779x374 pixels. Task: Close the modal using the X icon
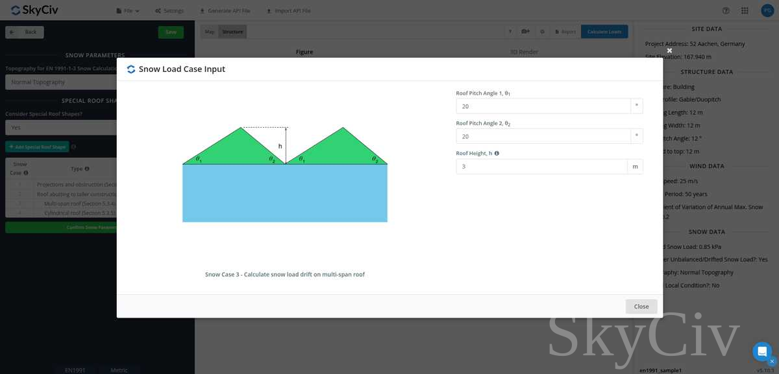669,50
